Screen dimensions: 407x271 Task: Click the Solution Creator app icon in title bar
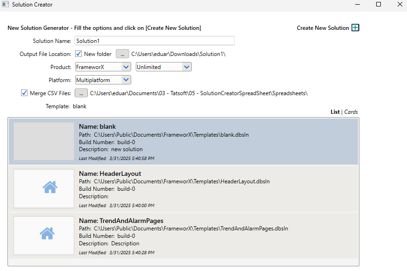tap(6, 5)
